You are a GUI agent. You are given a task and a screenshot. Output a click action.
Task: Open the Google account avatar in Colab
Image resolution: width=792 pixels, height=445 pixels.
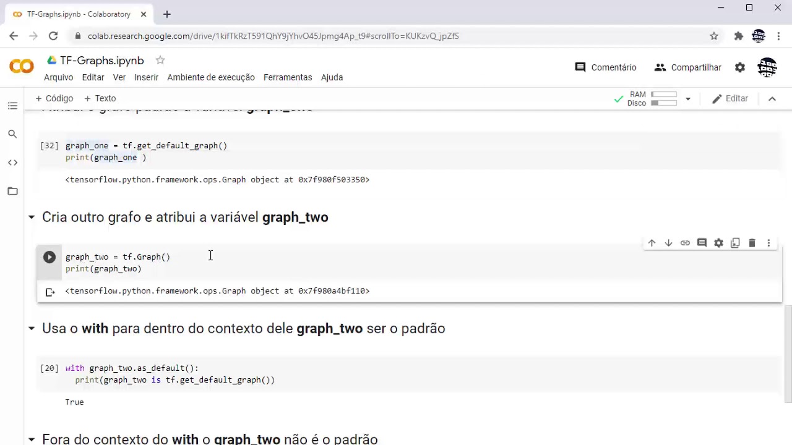point(767,67)
